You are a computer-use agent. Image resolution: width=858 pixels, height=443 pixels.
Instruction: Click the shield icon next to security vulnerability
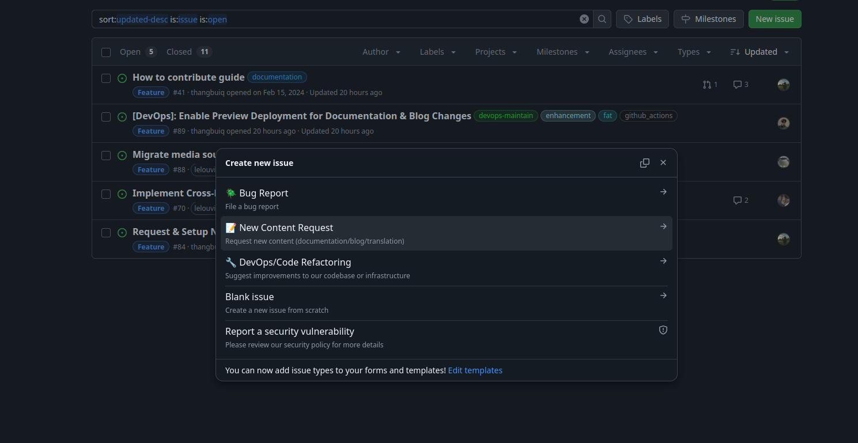click(663, 330)
